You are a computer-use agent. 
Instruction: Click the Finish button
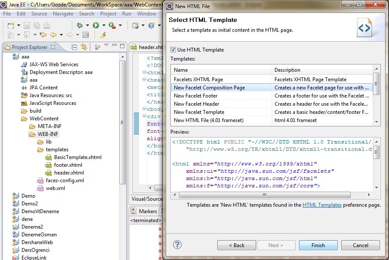[x=318, y=245]
